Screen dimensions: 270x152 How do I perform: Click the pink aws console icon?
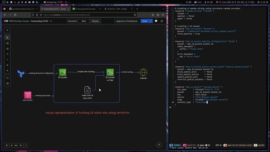[27, 95]
